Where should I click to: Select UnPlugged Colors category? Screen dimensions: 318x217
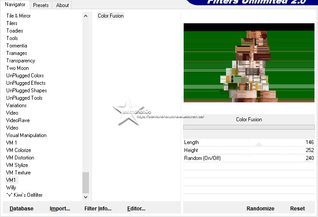pyautogui.click(x=25, y=76)
